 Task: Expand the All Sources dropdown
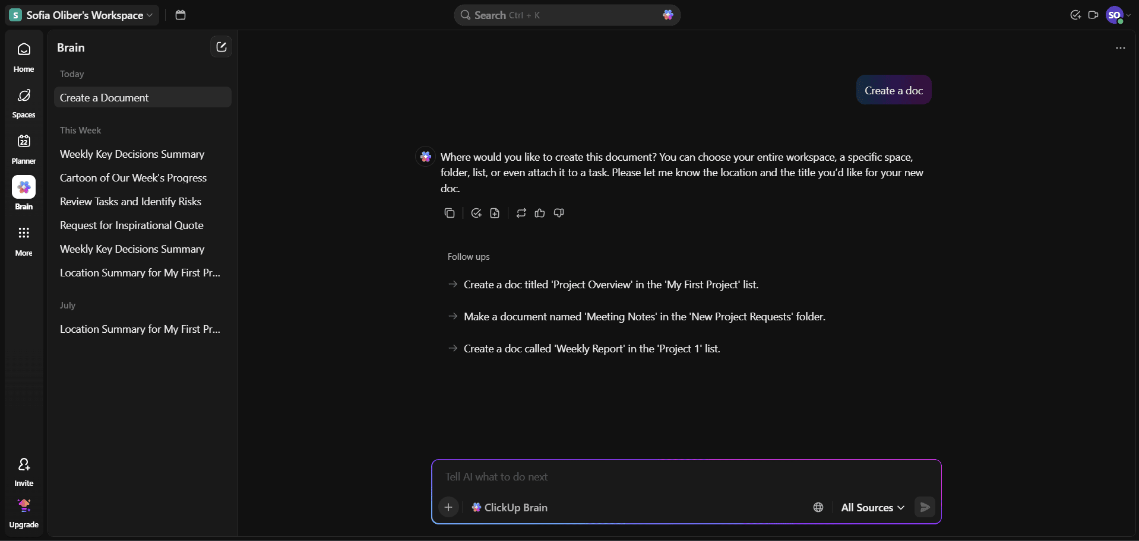tap(872, 507)
